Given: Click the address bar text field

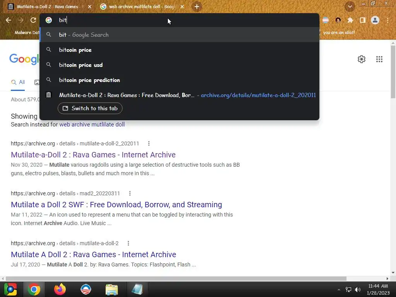Looking at the screenshot, I should click(179, 20).
